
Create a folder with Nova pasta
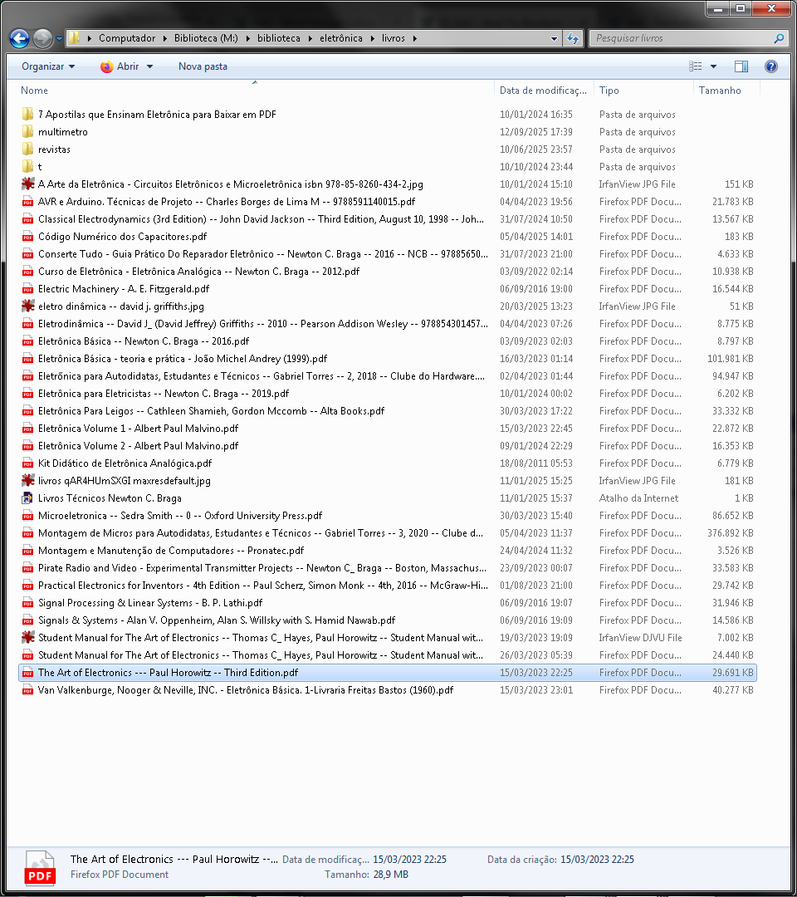(203, 66)
